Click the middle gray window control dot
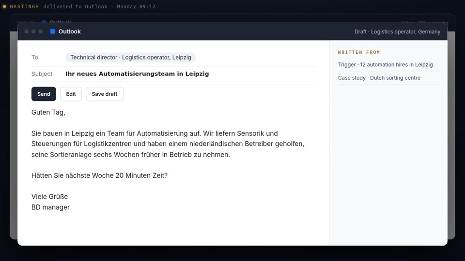 tap(33, 31)
